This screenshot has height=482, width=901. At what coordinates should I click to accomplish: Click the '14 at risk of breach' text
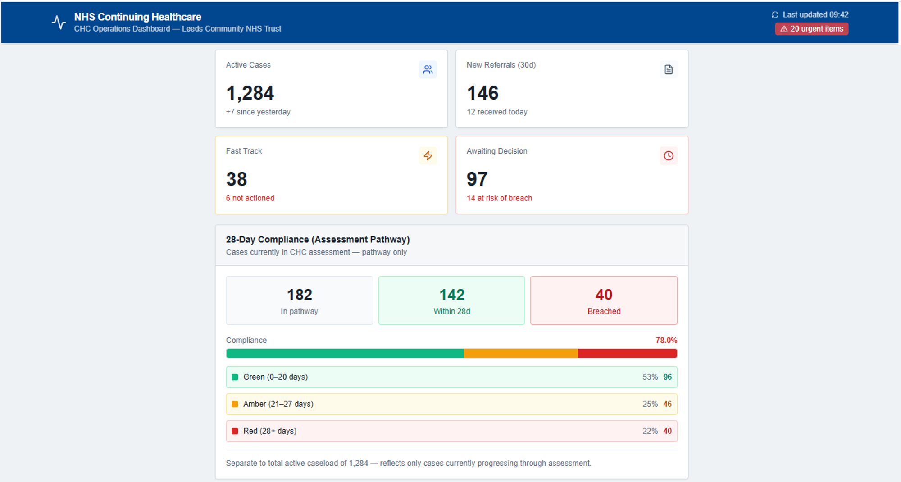pyautogui.click(x=499, y=198)
